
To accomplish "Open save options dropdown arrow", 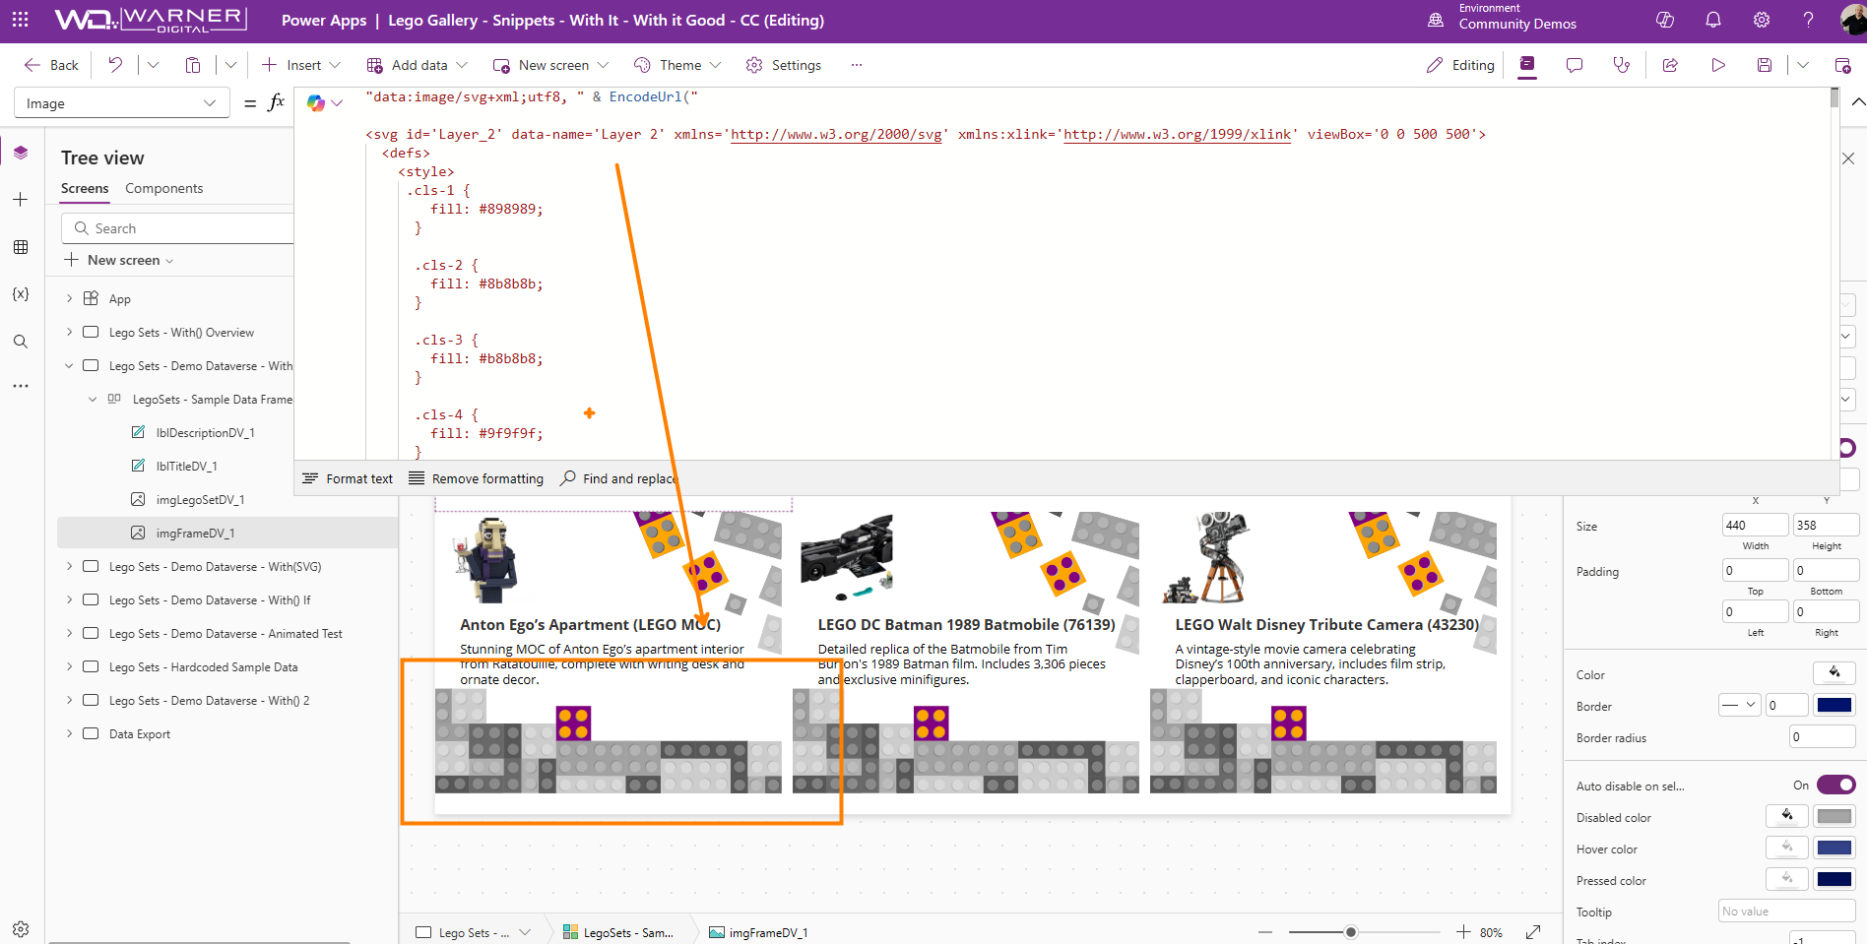I will point(1803,65).
